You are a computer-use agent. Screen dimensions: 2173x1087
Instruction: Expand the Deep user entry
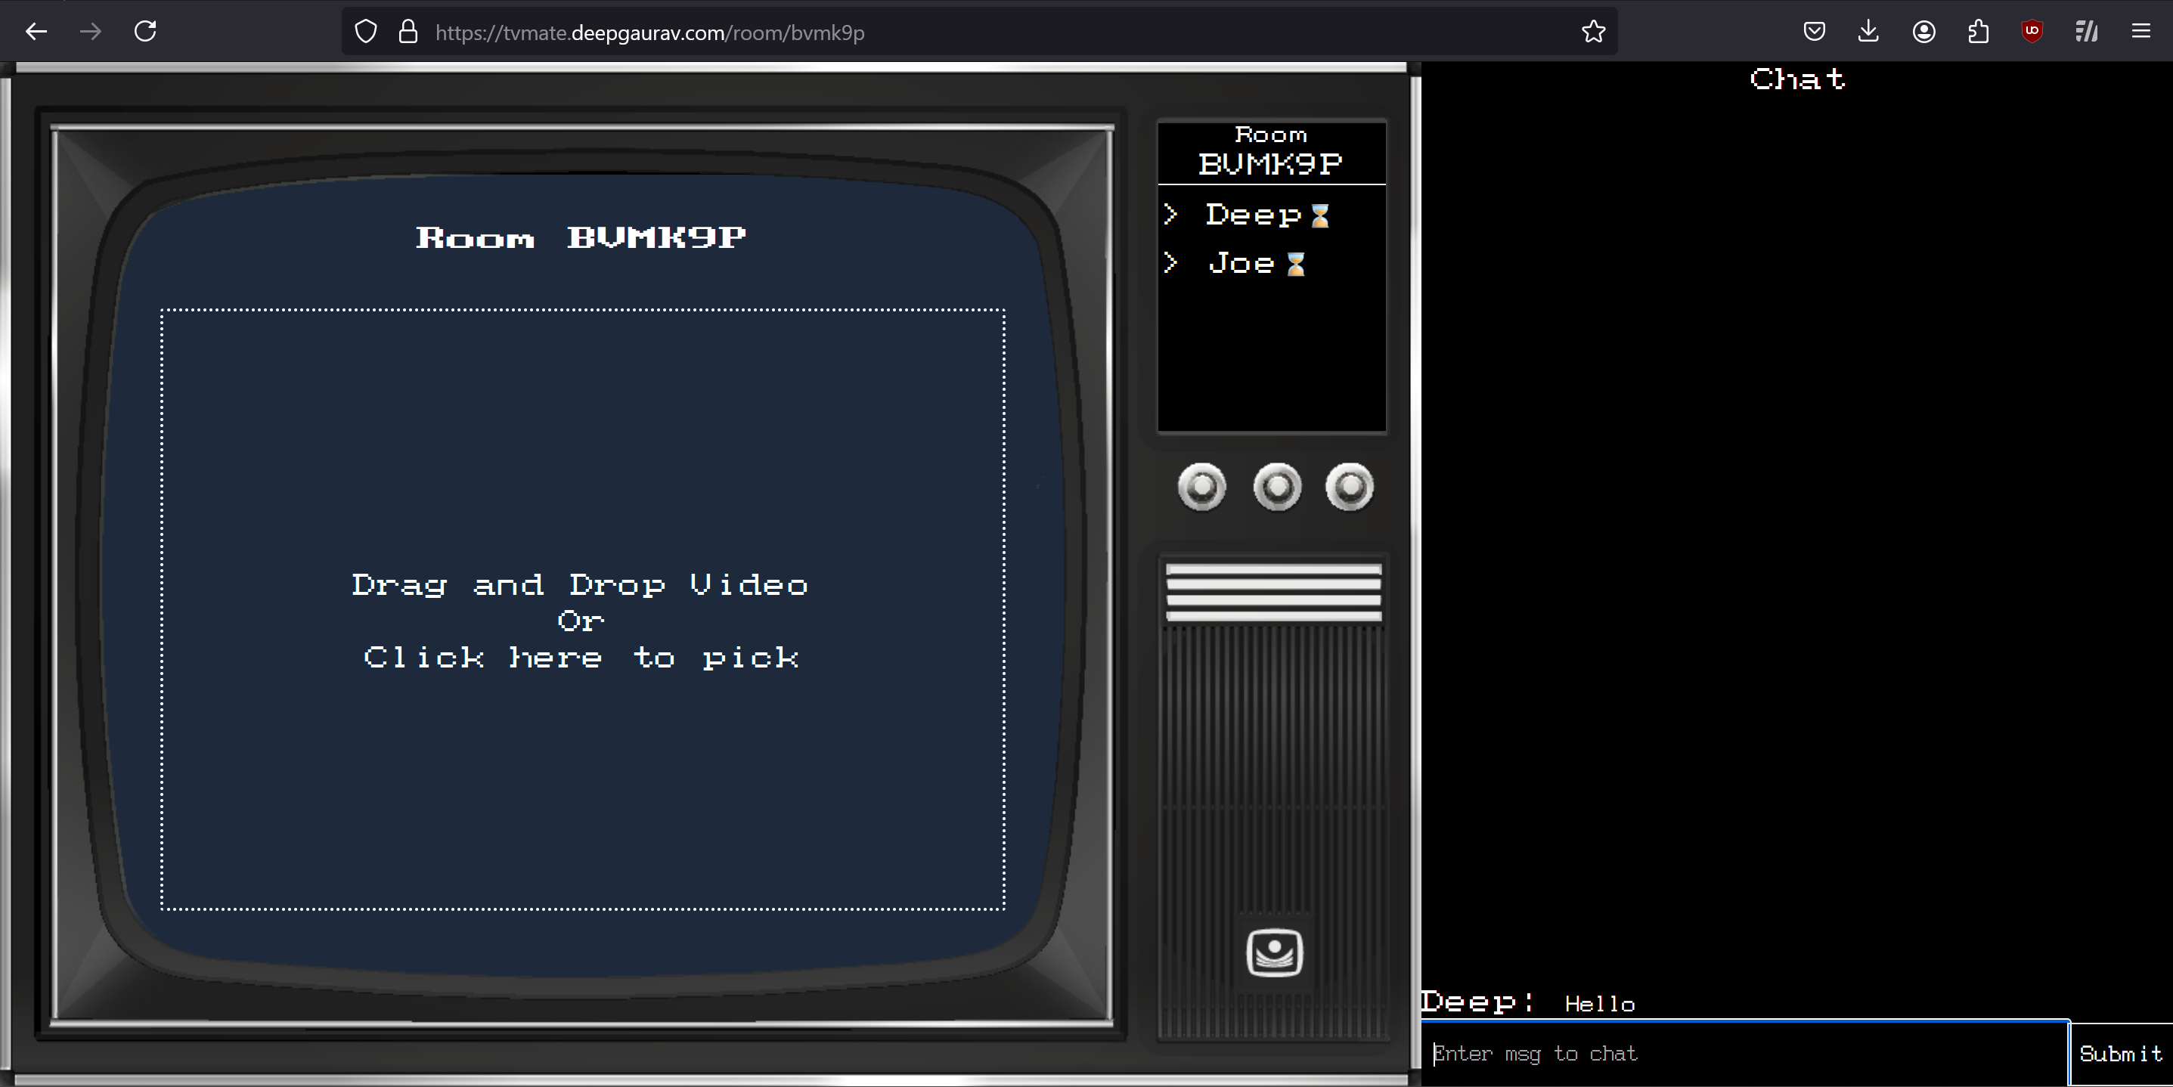[x=1171, y=215]
